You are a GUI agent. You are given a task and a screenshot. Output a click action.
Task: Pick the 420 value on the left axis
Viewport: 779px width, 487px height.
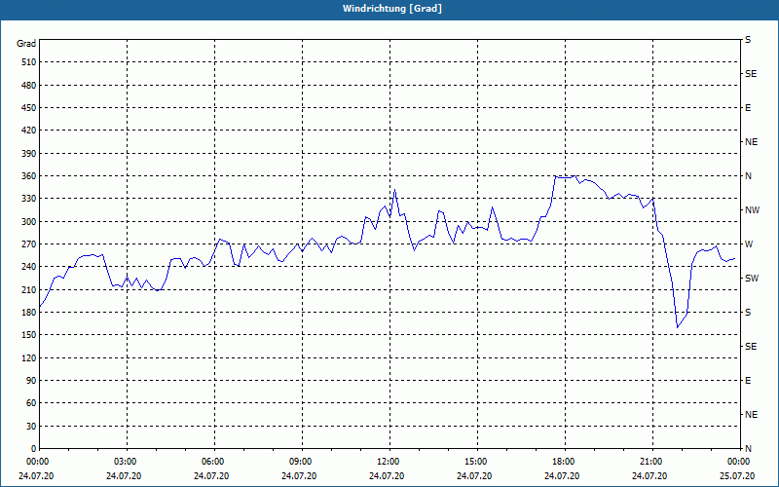pos(29,131)
